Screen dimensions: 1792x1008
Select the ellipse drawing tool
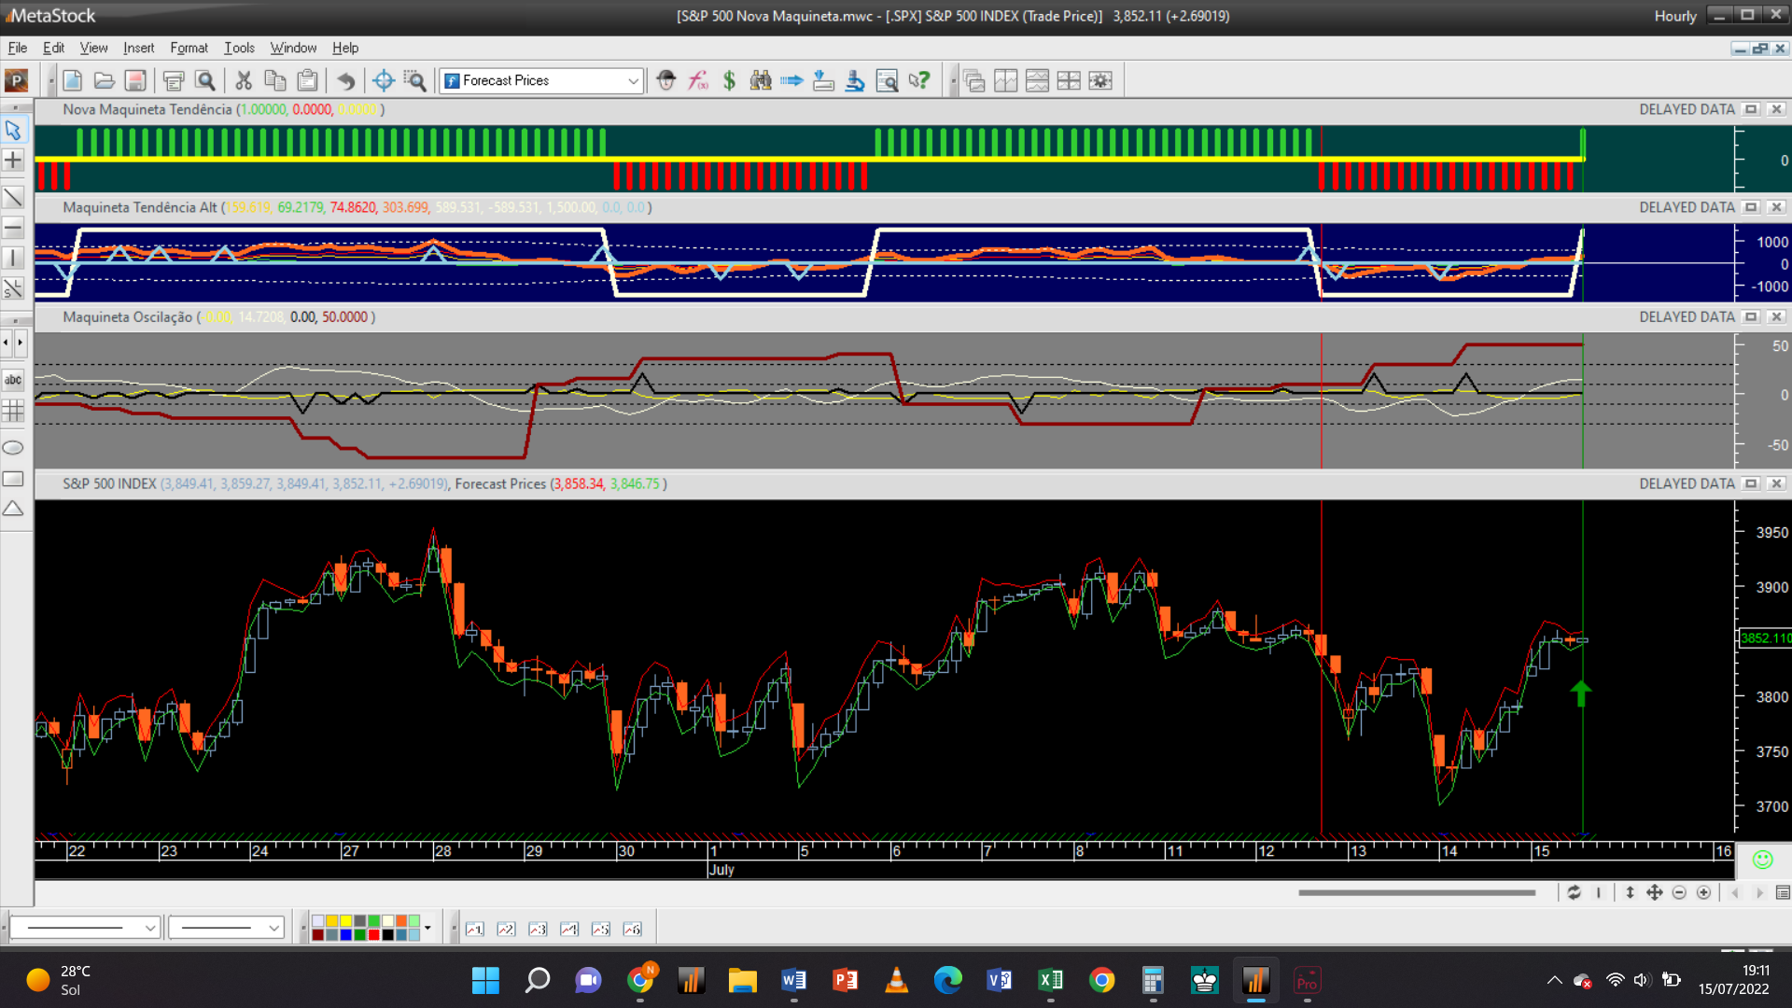pyautogui.click(x=13, y=448)
